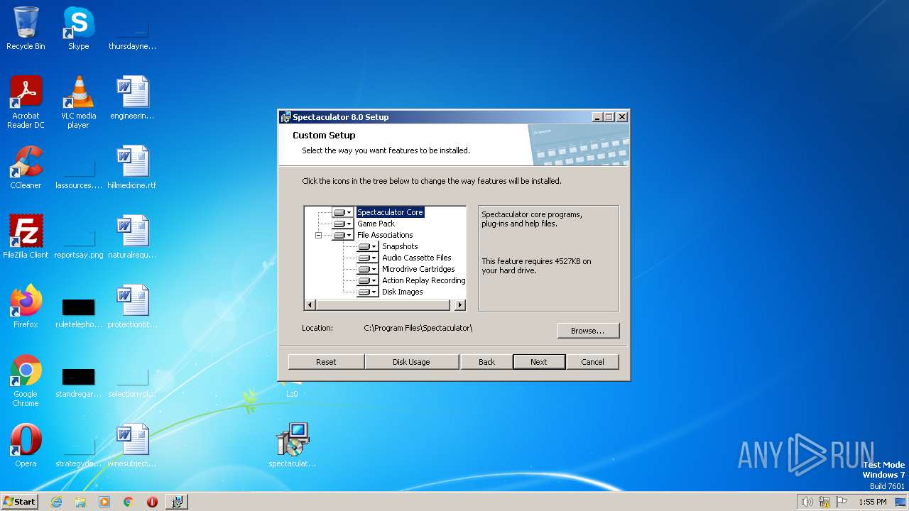Image resolution: width=909 pixels, height=511 pixels.
Task: Open Opera from taskbar
Action: 152,502
